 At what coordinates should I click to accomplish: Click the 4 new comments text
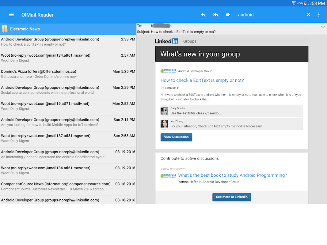point(173,169)
